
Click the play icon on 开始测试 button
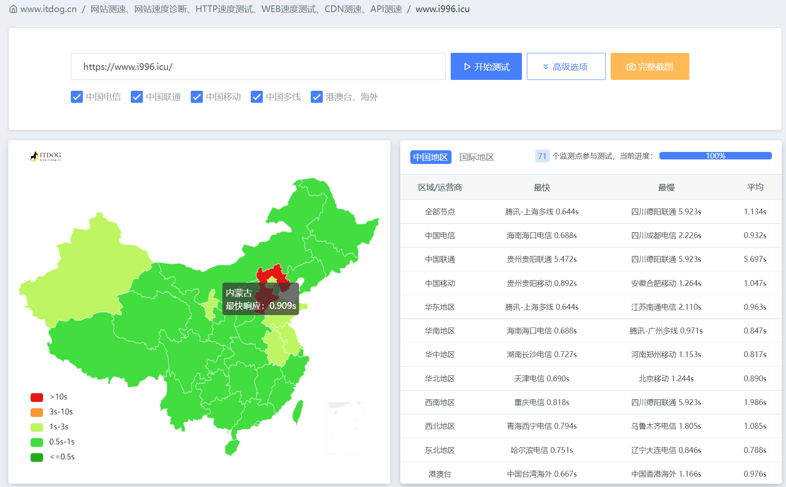(x=467, y=67)
